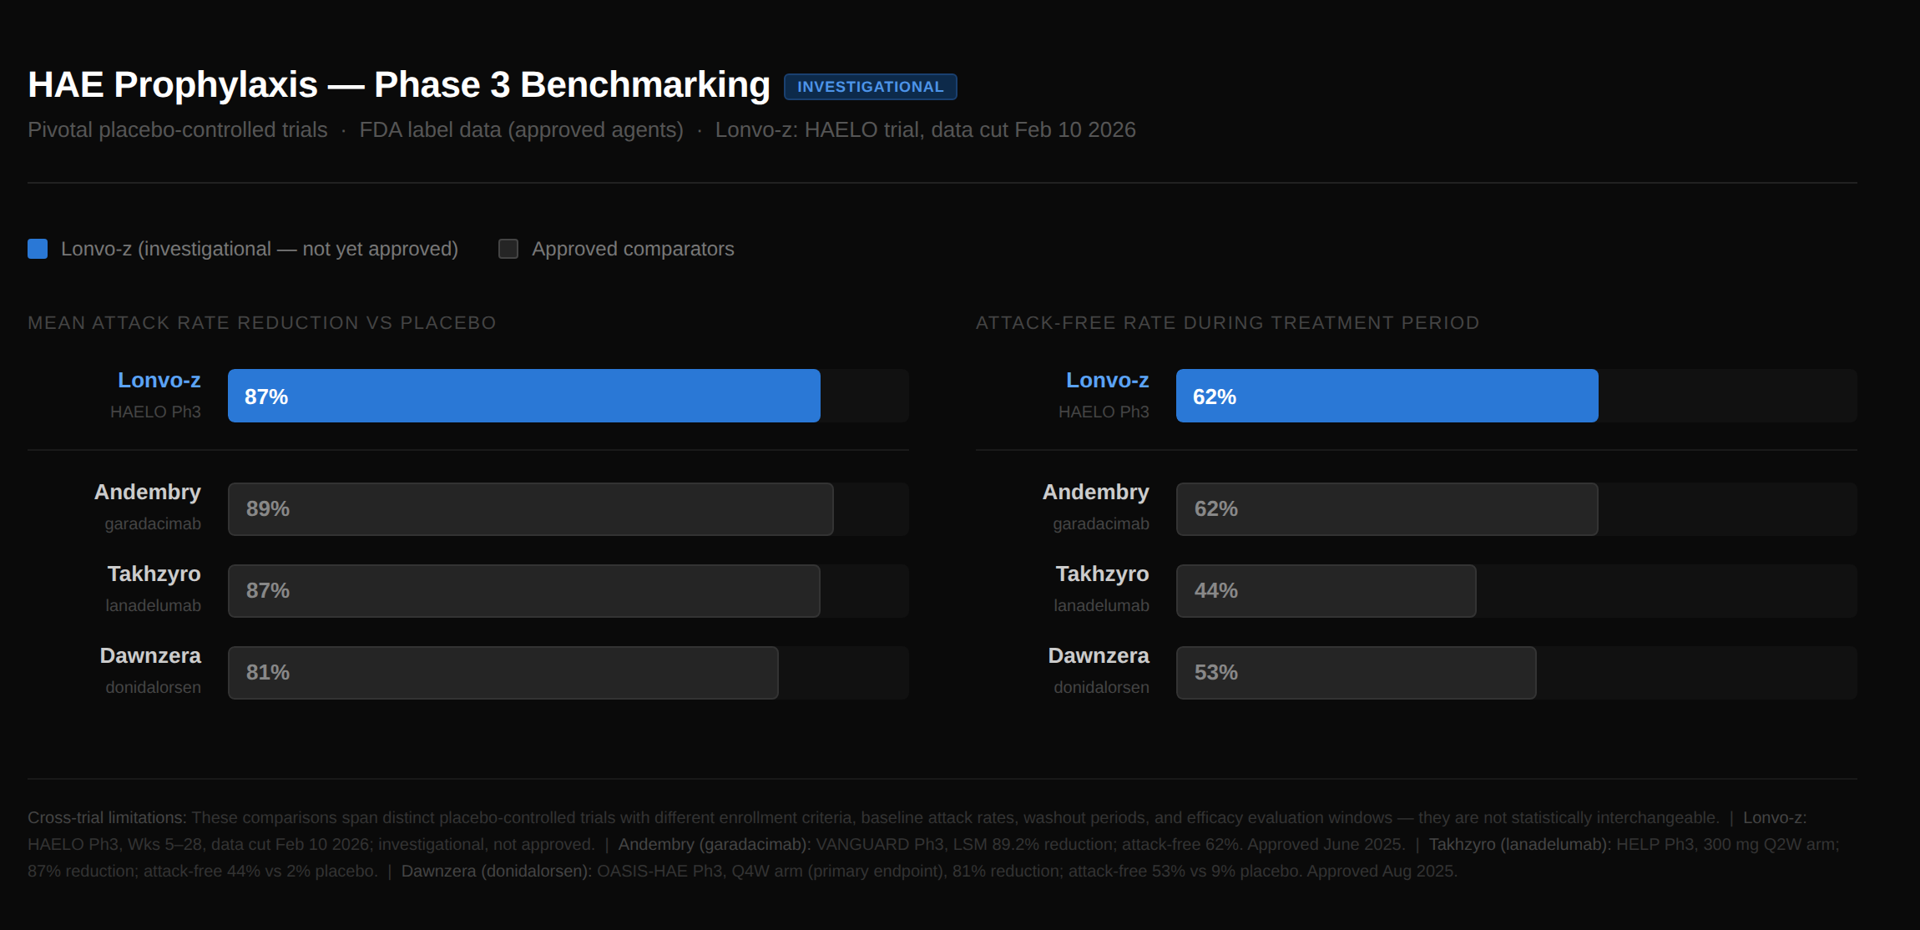Click heading "ATTACK-FREE RATE DURING TREATMENT PERIOD"
The height and width of the screenshot is (930, 1920).
[x=1227, y=323]
